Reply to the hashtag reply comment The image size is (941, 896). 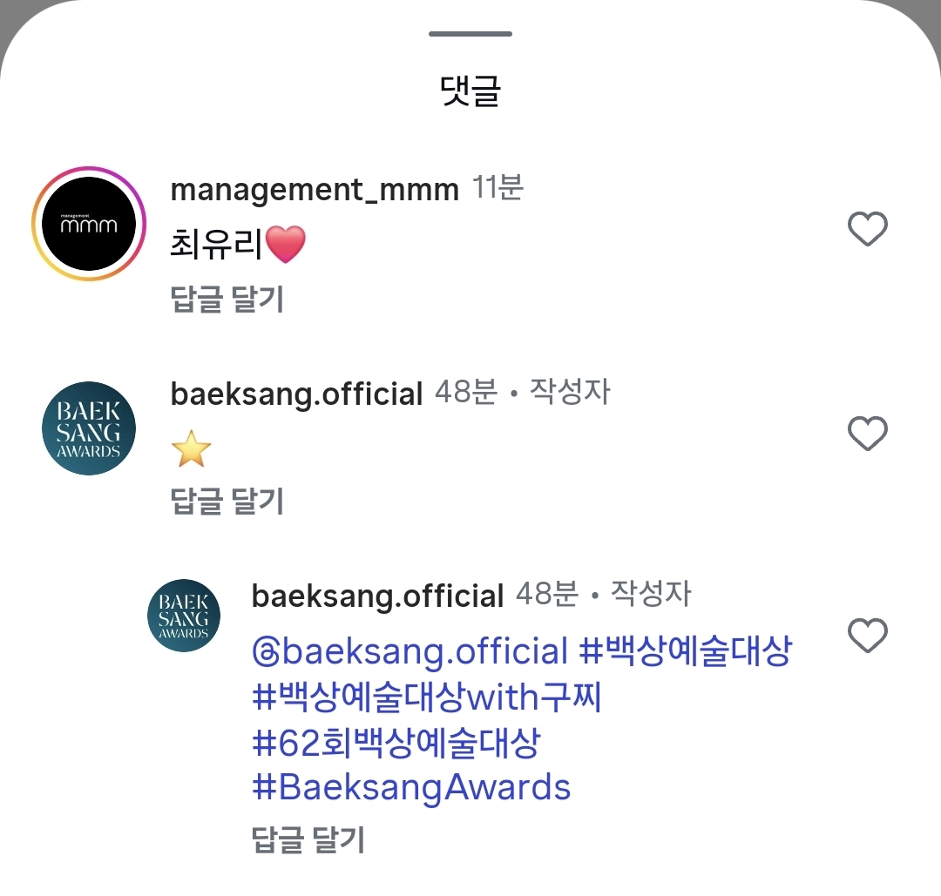click(308, 839)
